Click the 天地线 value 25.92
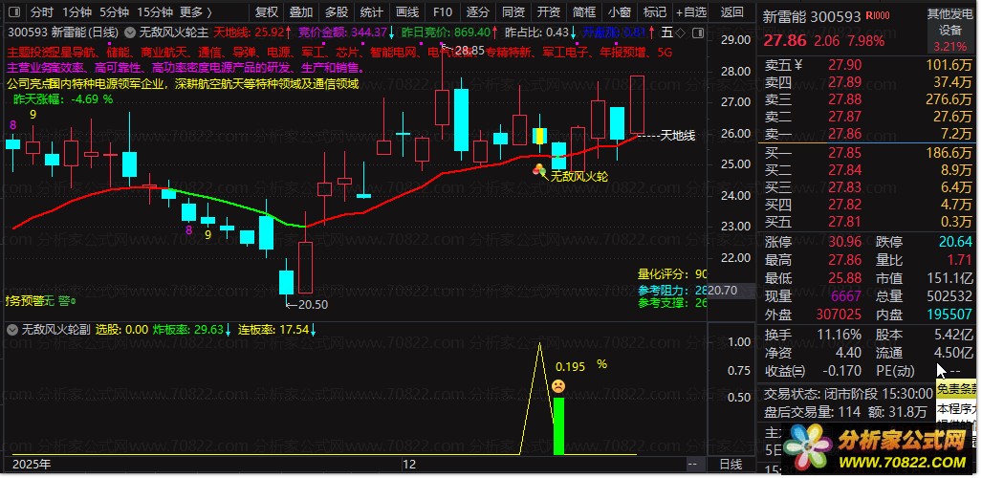The width and height of the screenshot is (982, 478). pyautogui.click(x=253, y=32)
